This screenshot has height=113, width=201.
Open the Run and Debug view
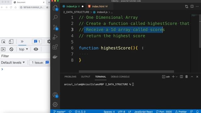[55, 37]
